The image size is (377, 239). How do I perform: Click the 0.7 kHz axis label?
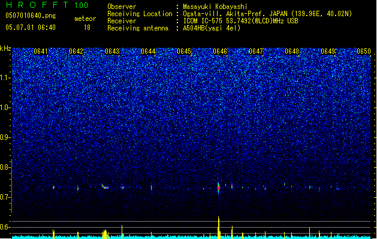point(5,197)
